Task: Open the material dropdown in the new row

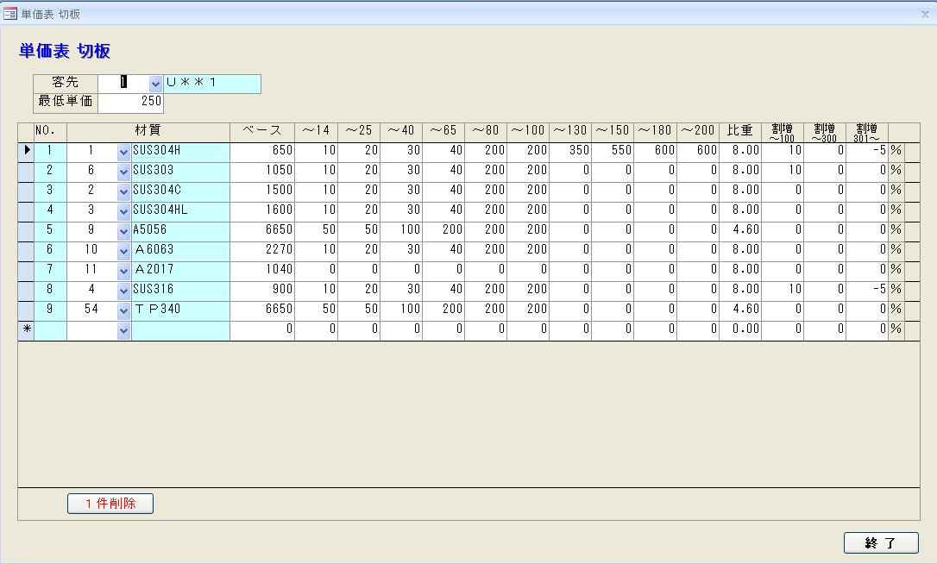Action: click(123, 330)
